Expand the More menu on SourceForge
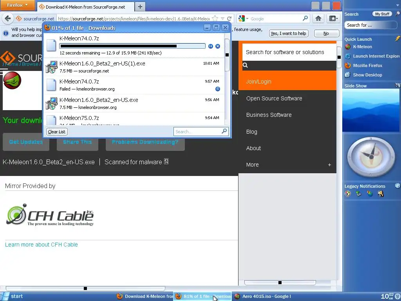This screenshot has height=301, width=401. (x=329, y=165)
